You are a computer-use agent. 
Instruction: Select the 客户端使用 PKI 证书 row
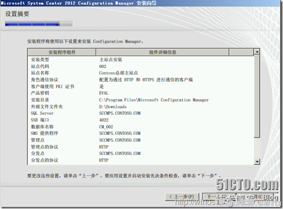(x=53, y=86)
